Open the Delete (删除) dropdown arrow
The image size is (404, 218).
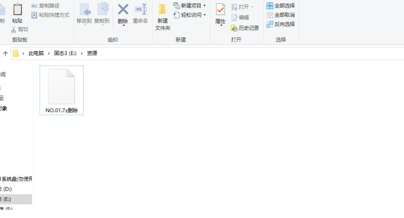123,26
